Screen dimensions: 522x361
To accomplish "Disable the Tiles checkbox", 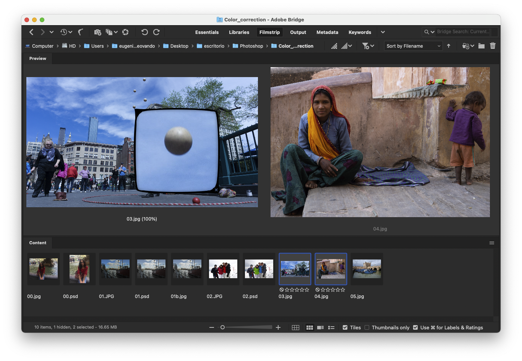I will point(345,327).
